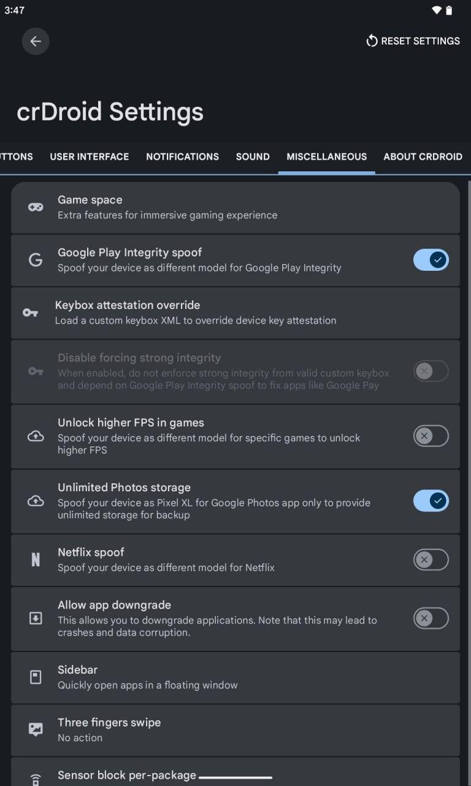Tap the back arrow button

click(x=36, y=41)
